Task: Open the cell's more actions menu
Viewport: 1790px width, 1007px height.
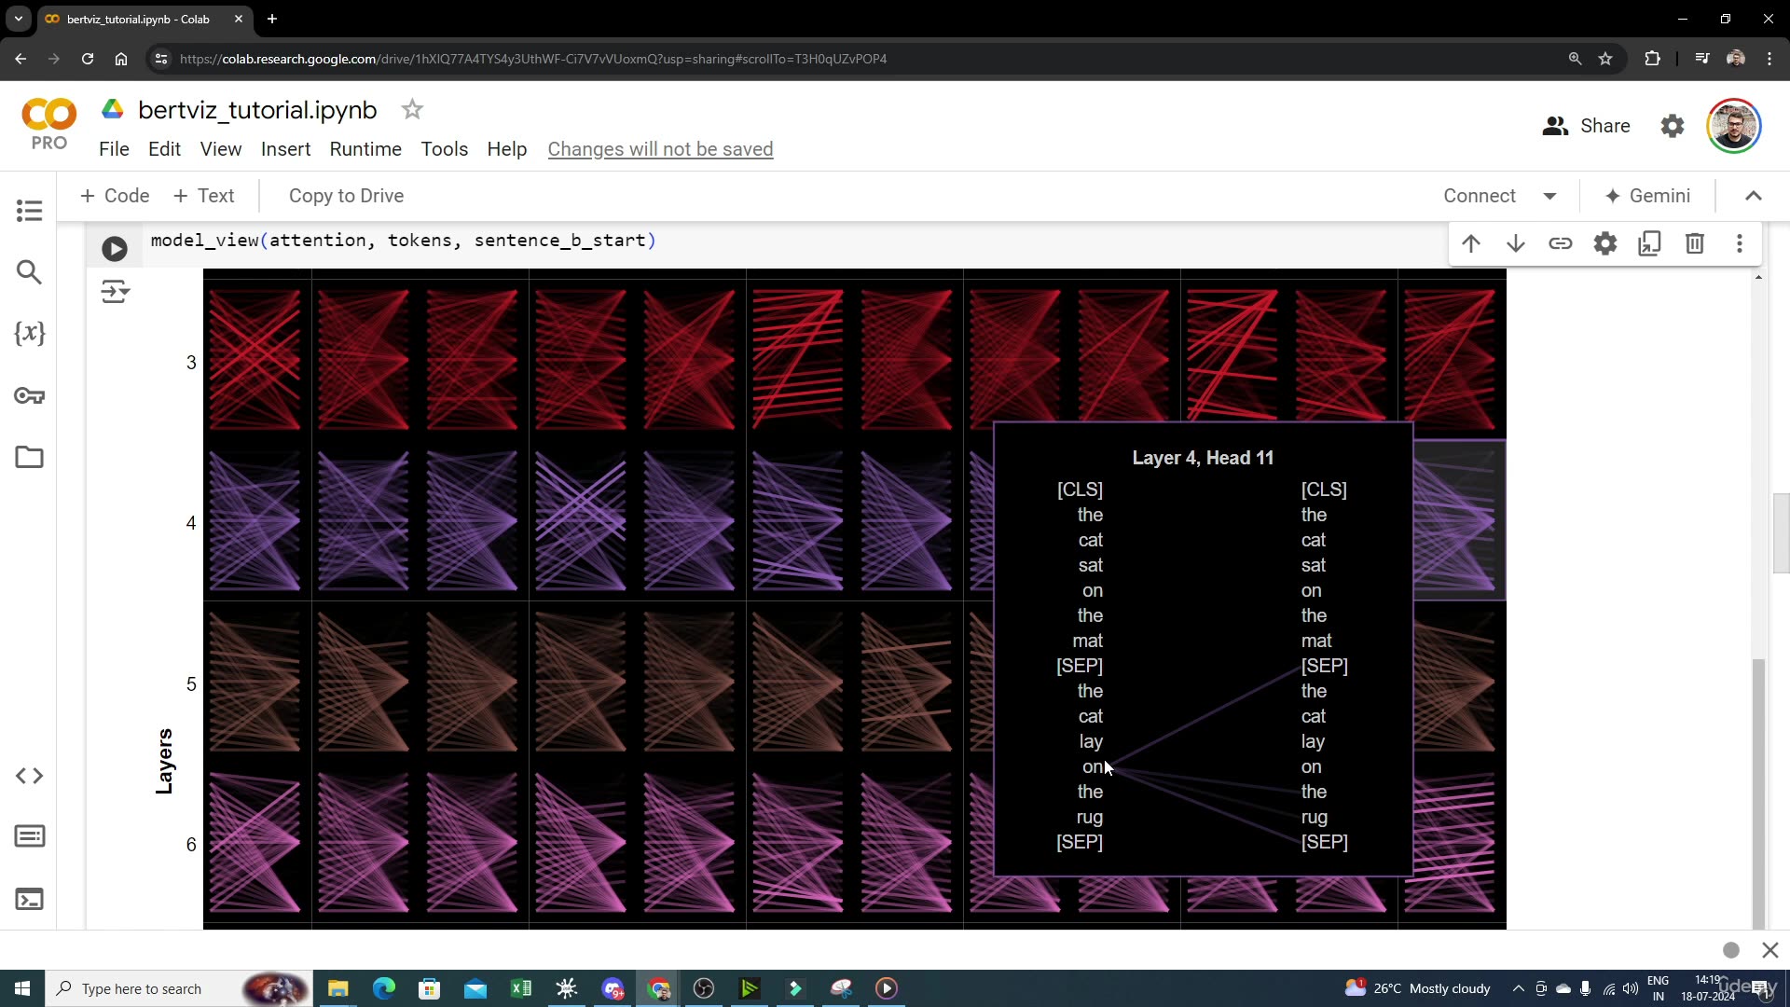Action: pyautogui.click(x=1739, y=243)
